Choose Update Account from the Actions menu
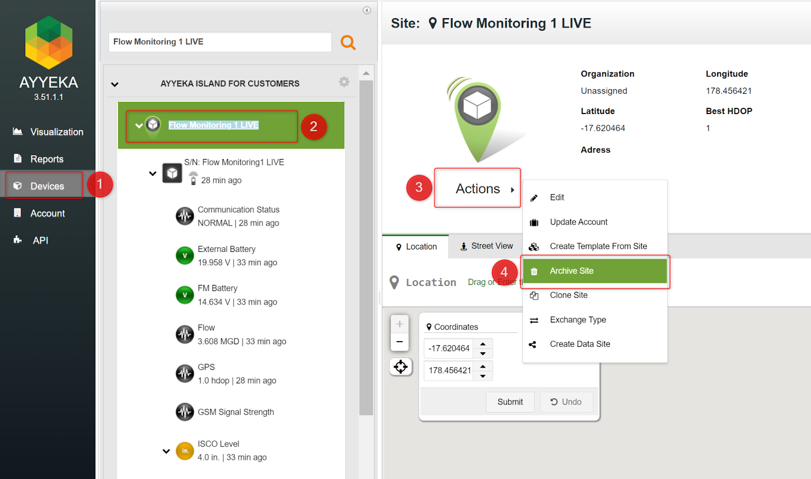This screenshot has height=479, width=811. click(x=595, y=222)
